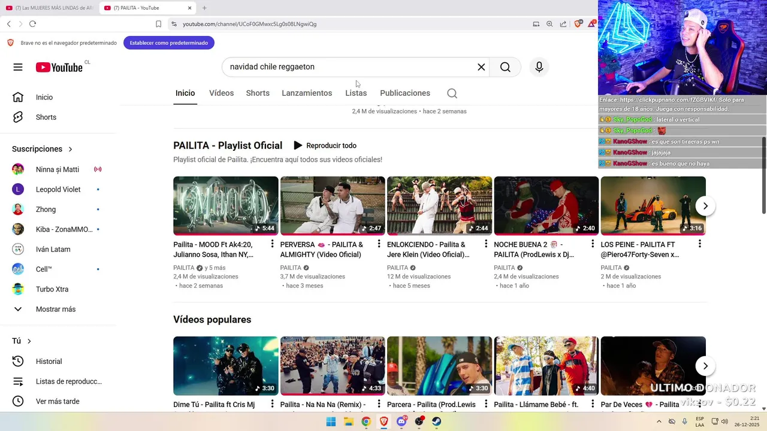767x431 pixels.
Task: Click Establecer como predeterminado button
Action: [169, 43]
